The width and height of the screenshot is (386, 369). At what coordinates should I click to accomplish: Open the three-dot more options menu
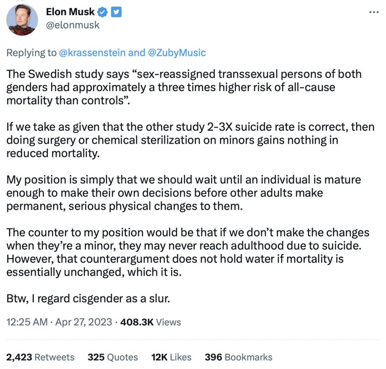(374, 12)
